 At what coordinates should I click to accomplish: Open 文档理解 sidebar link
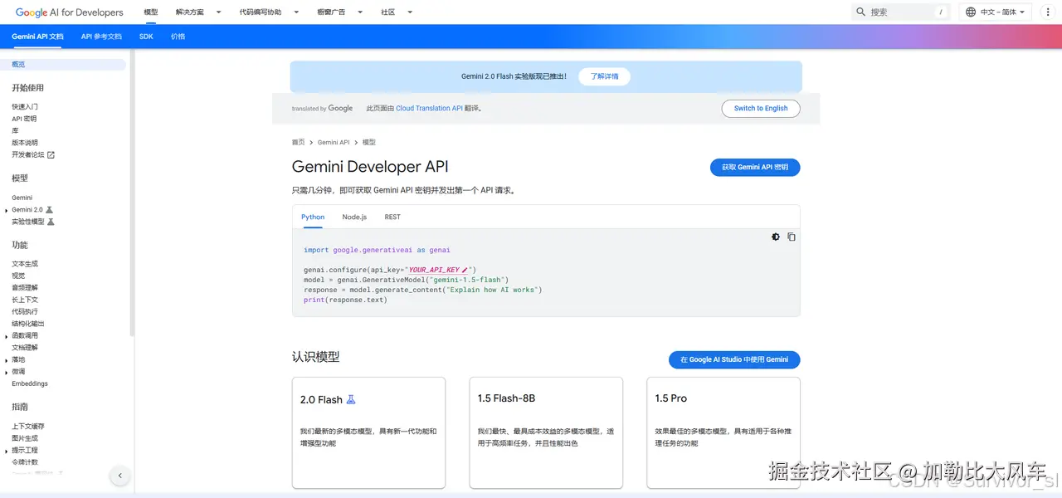[25, 348]
